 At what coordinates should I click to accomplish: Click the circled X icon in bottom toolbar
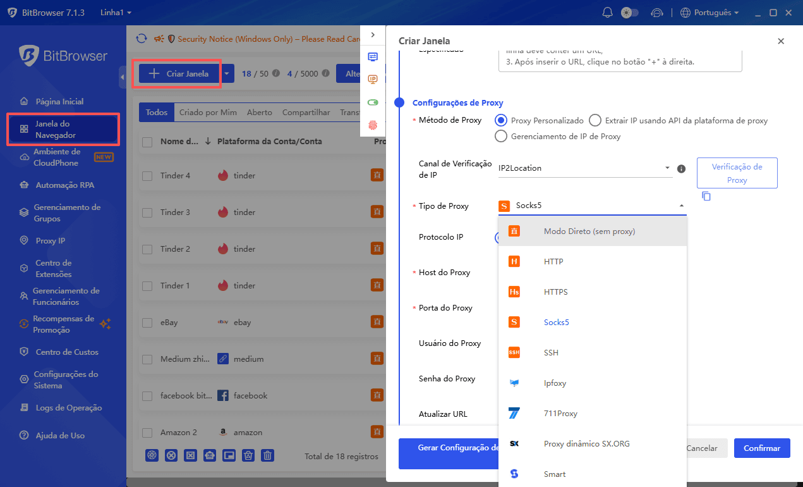[x=171, y=455]
